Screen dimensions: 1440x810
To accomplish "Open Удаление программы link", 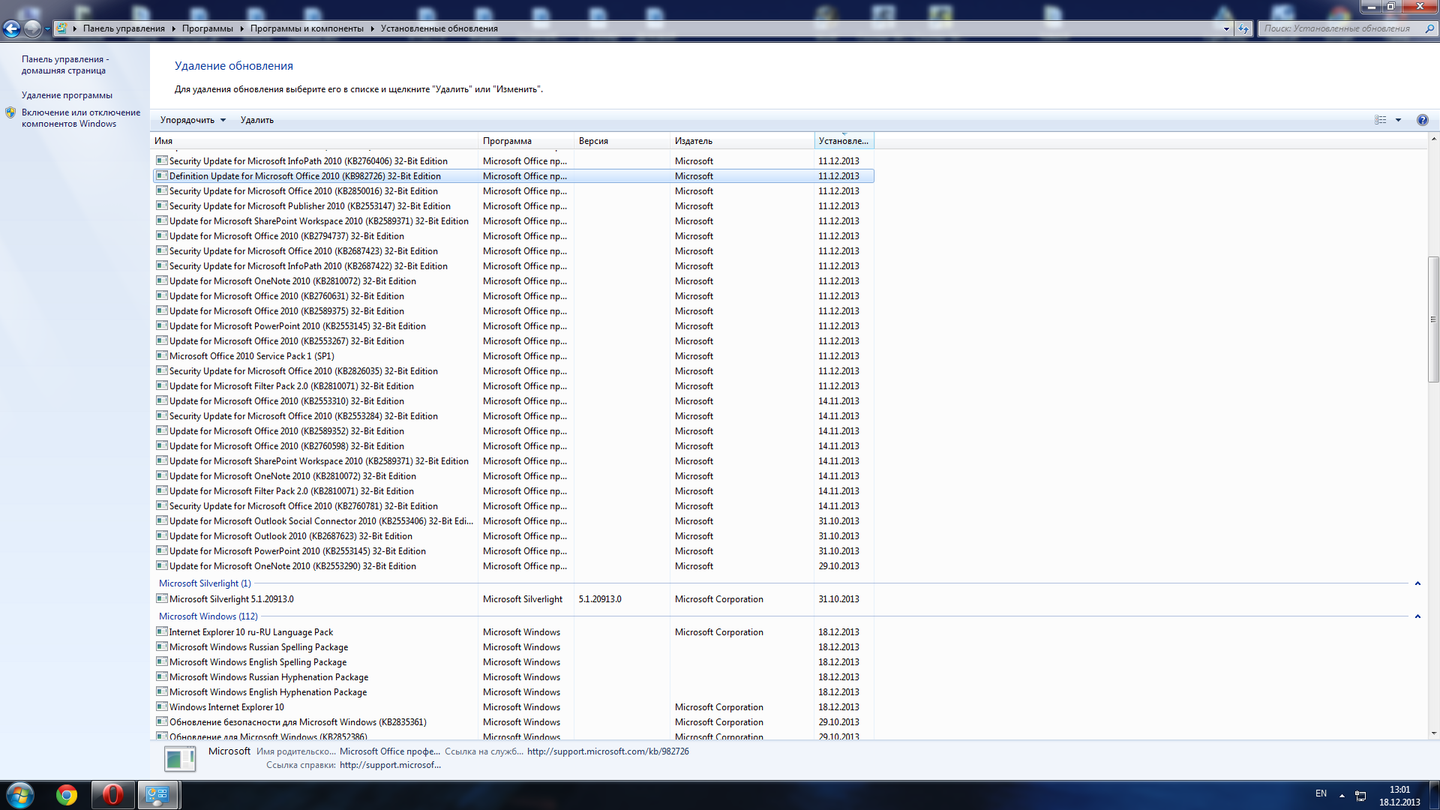I will point(67,95).
